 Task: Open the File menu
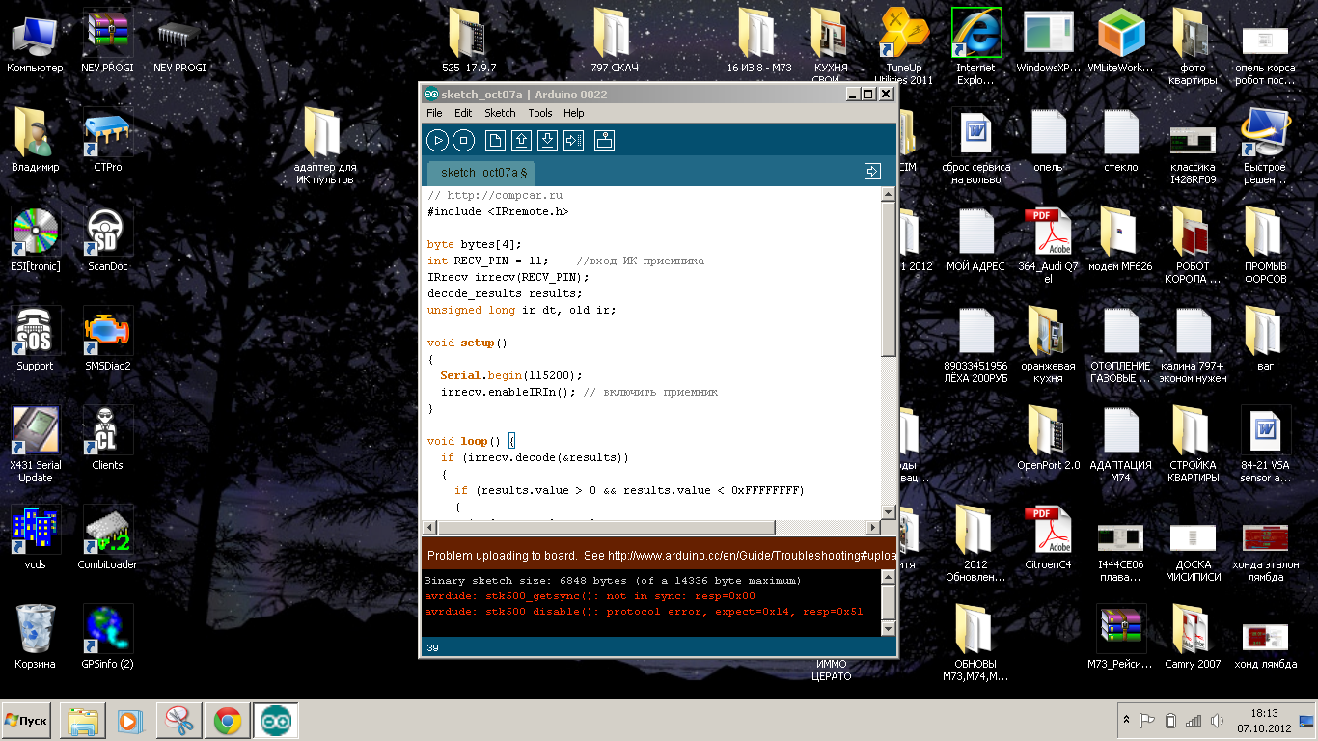click(434, 113)
